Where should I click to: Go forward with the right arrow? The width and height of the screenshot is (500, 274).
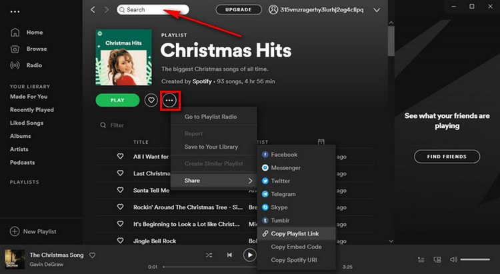[x=107, y=10]
